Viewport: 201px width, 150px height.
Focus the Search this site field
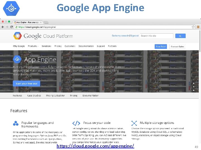tap(157, 36)
